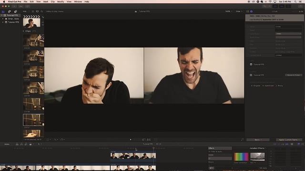Open timeline clip appearance options
The height and width of the screenshot is (171, 305).
(292, 144)
